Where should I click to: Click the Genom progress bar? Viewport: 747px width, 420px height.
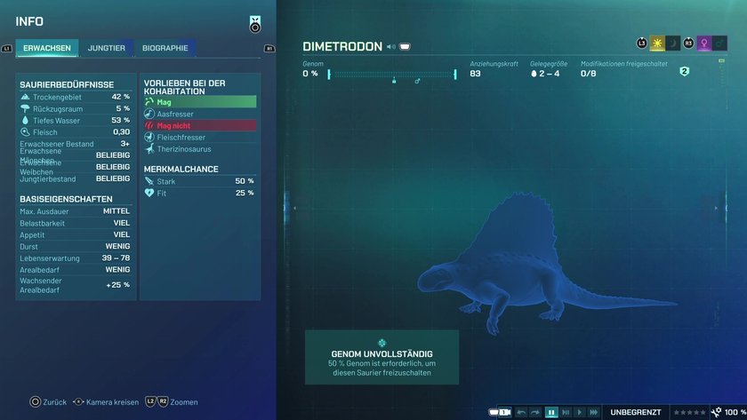[x=392, y=75]
